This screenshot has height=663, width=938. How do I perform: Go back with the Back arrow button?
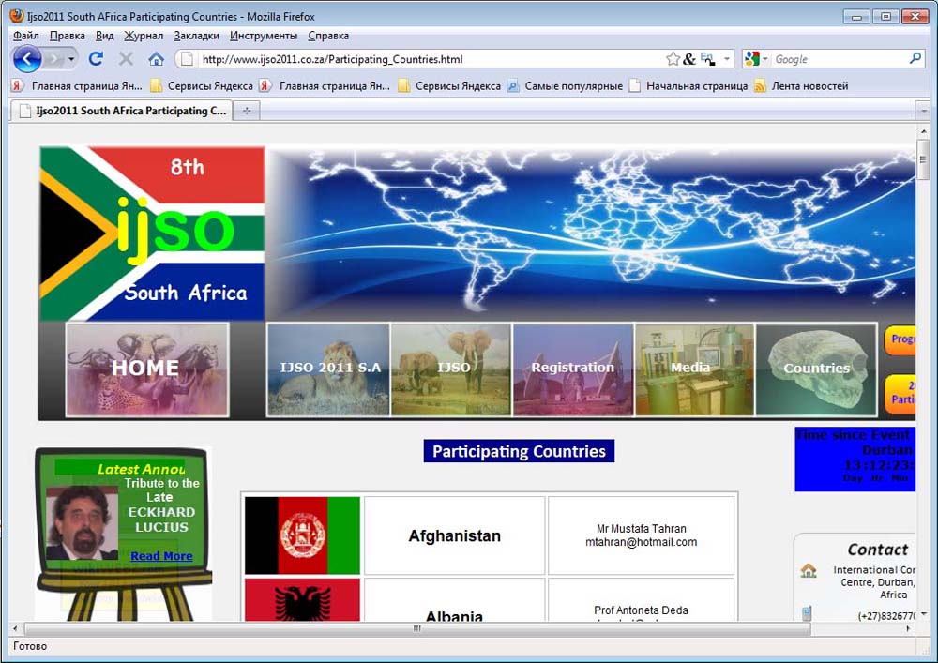click(x=27, y=59)
